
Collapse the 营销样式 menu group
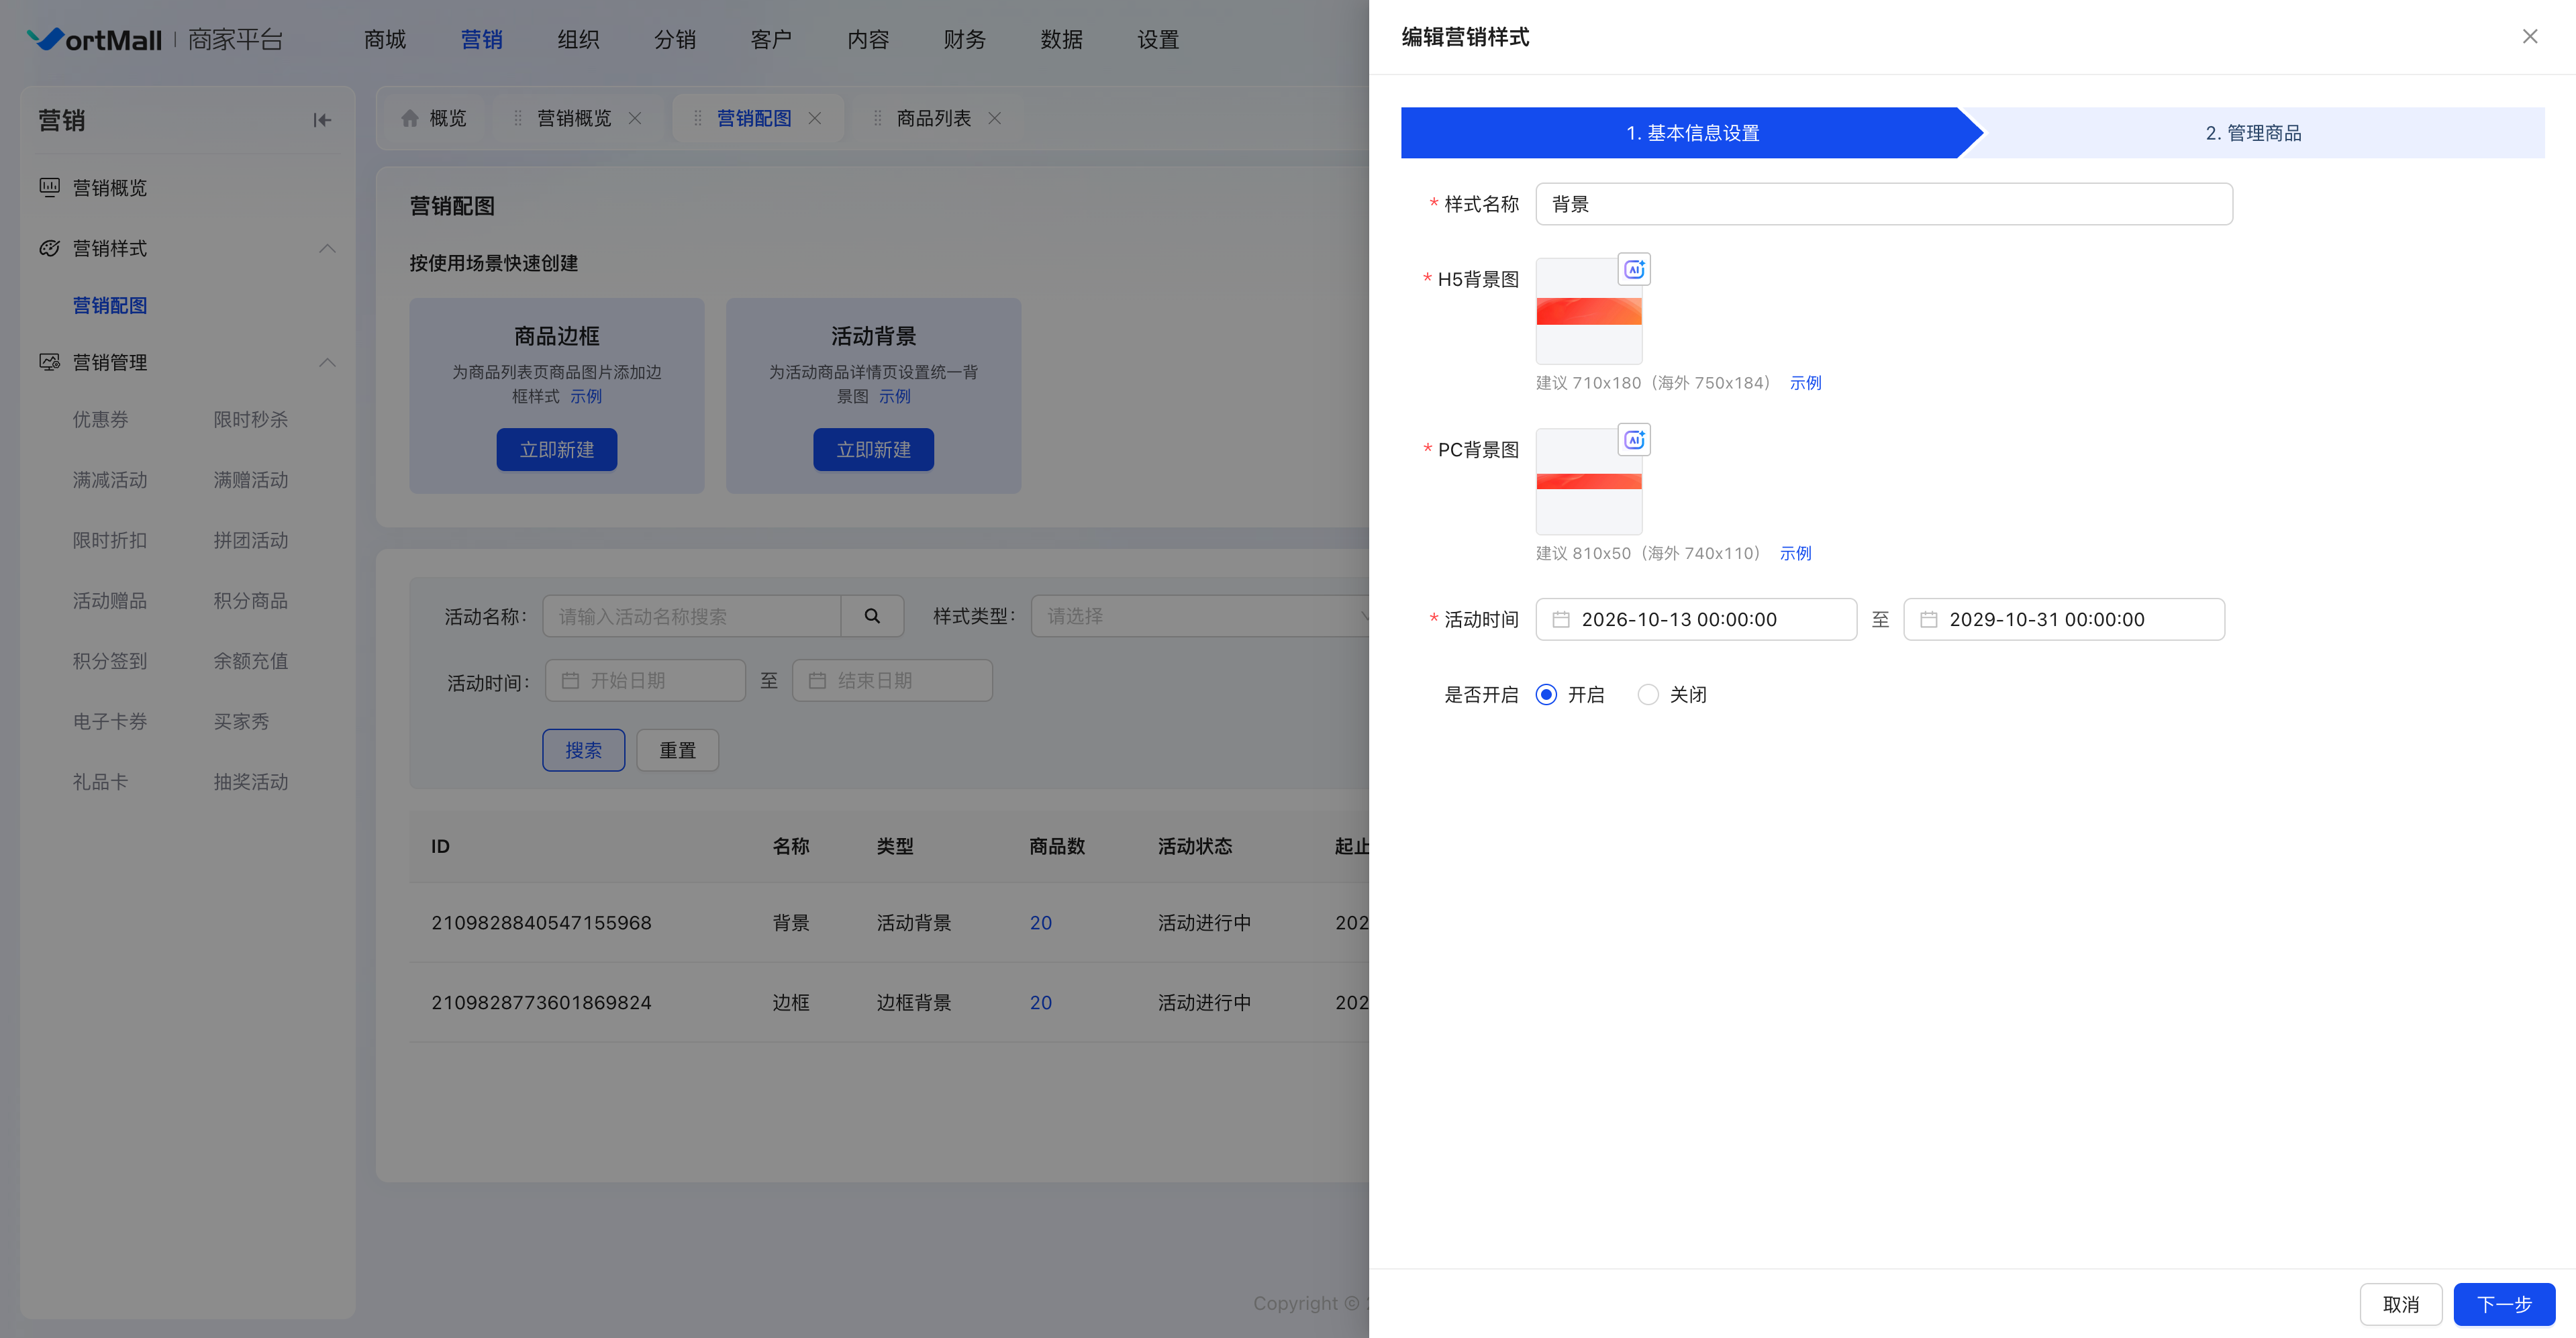(327, 248)
